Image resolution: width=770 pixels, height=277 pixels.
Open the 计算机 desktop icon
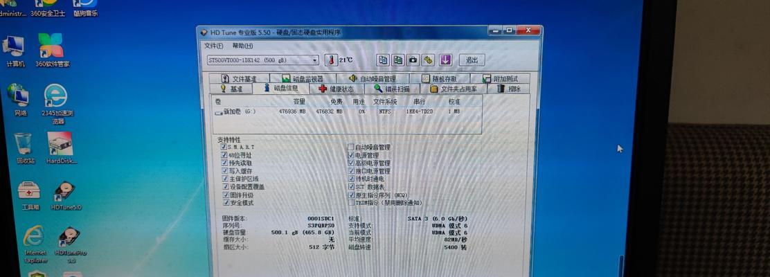coord(15,52)
